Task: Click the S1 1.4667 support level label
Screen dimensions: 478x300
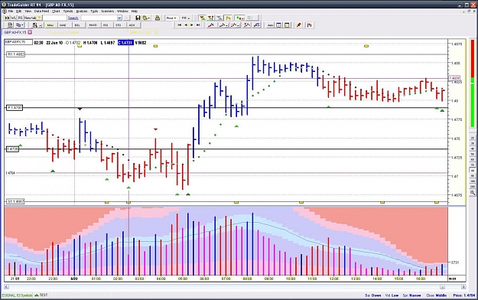Action: 15,201
